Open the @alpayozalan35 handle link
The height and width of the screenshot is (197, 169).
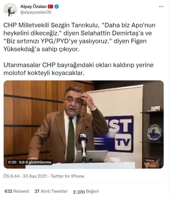tap(36, 12)
